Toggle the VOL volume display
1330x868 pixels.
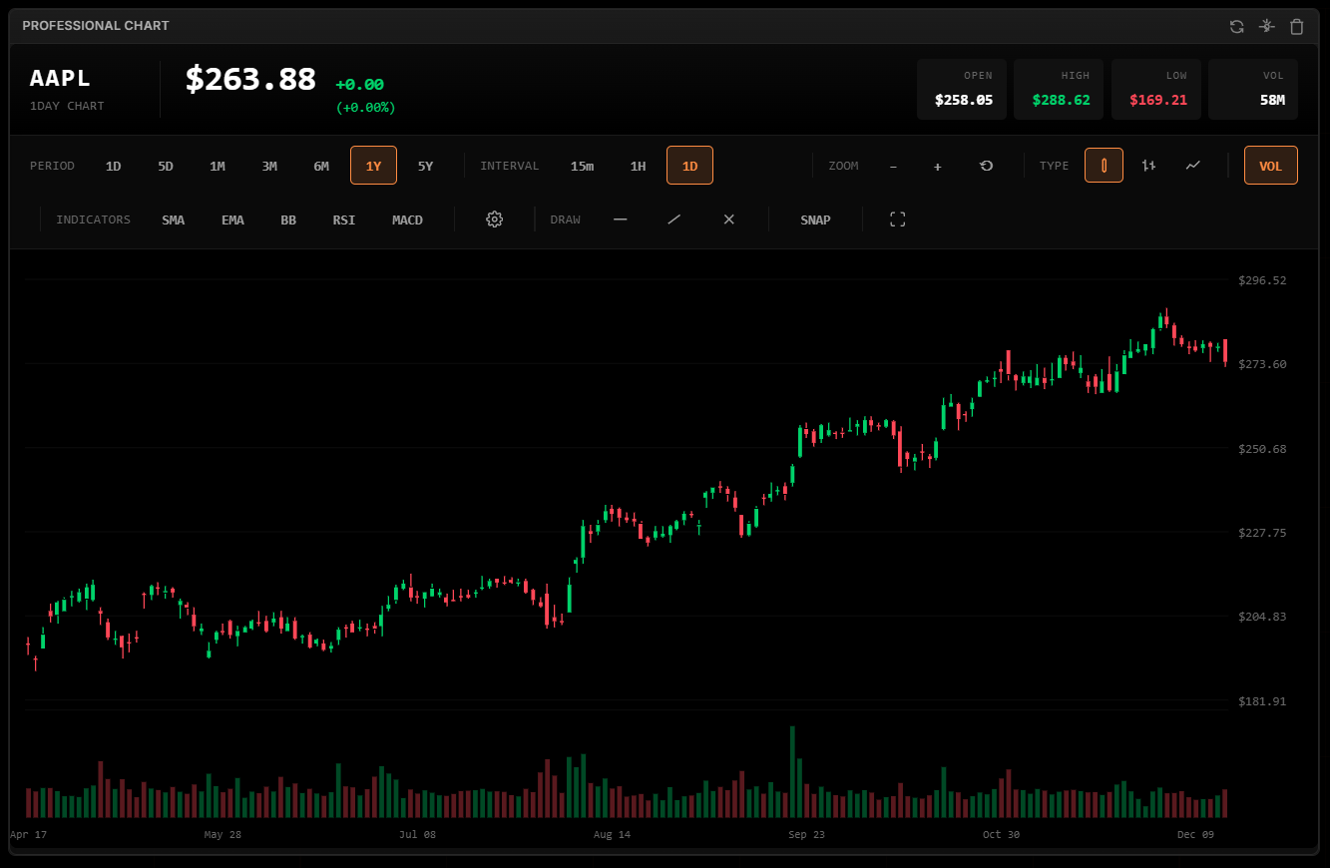(1271, 166)
